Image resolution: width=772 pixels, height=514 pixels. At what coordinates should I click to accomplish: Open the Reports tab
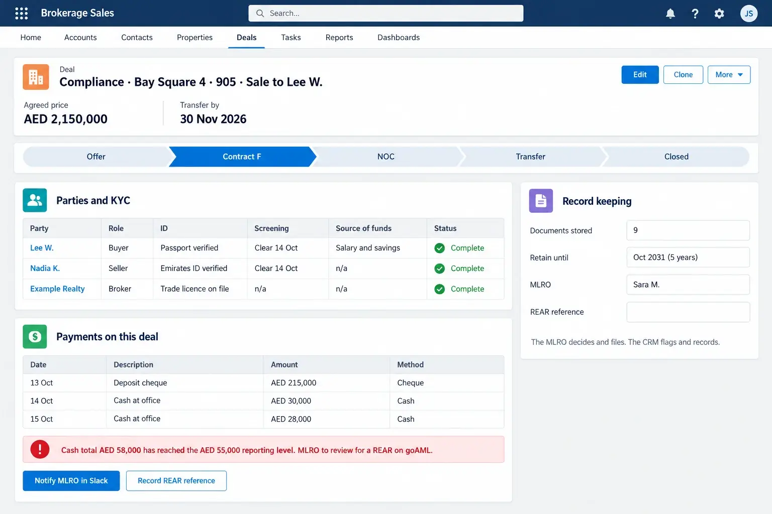point(339,38)
